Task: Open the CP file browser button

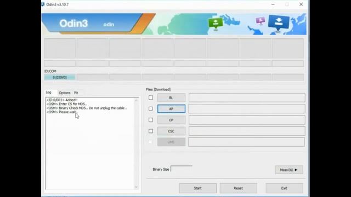Action: [171, 120]
